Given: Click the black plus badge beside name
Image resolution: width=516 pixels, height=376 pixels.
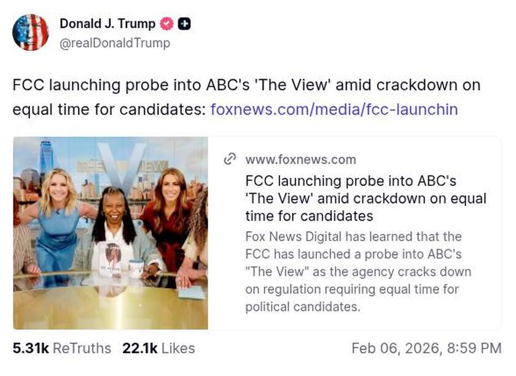Looking at the screenshot, I should pos(184,25).
